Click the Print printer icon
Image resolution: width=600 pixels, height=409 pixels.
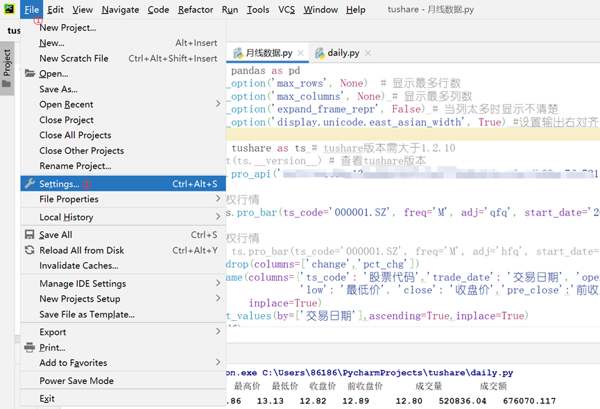(x=29, y=347)
